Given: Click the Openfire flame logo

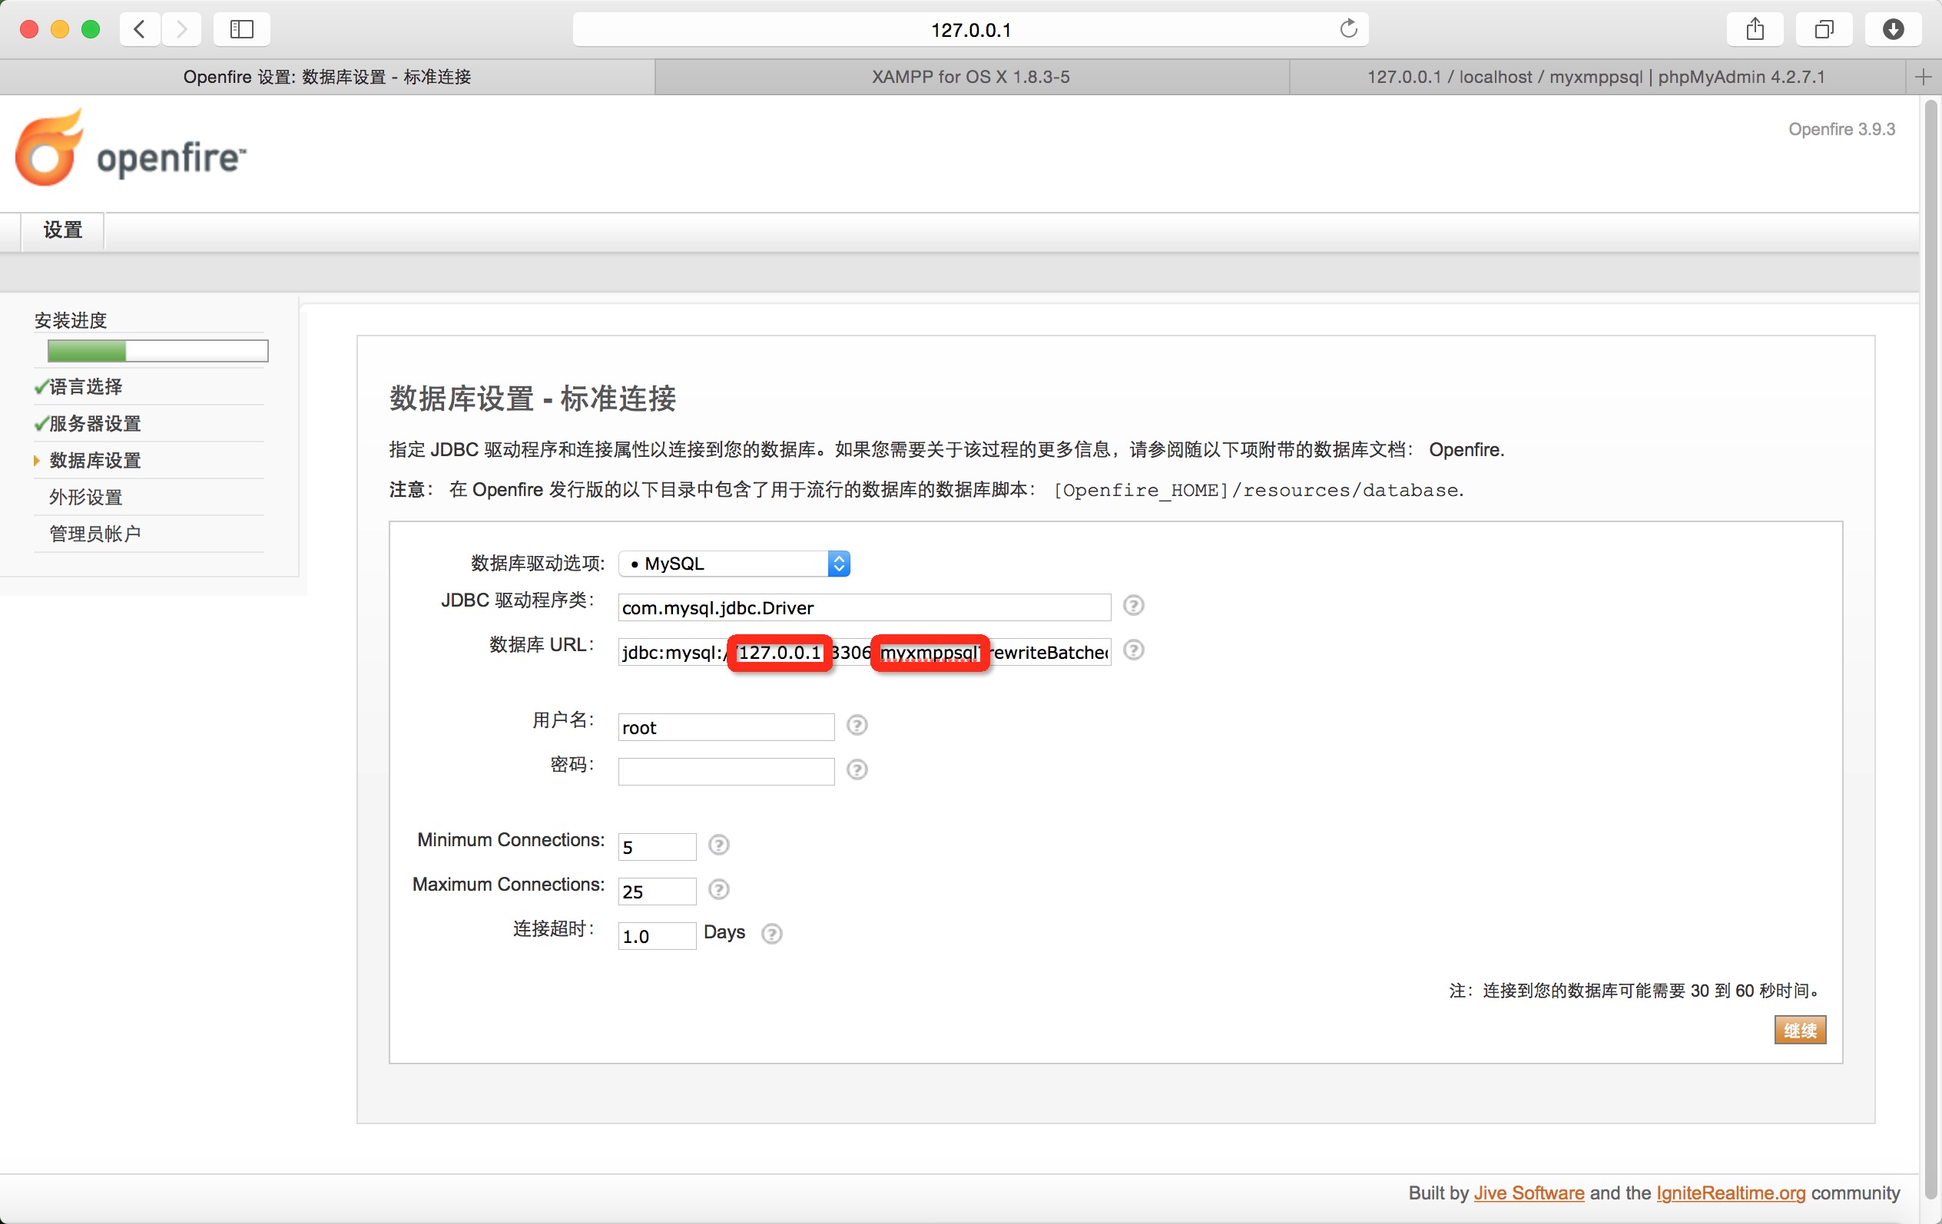Looking at the screenshot, I should 50,148.
